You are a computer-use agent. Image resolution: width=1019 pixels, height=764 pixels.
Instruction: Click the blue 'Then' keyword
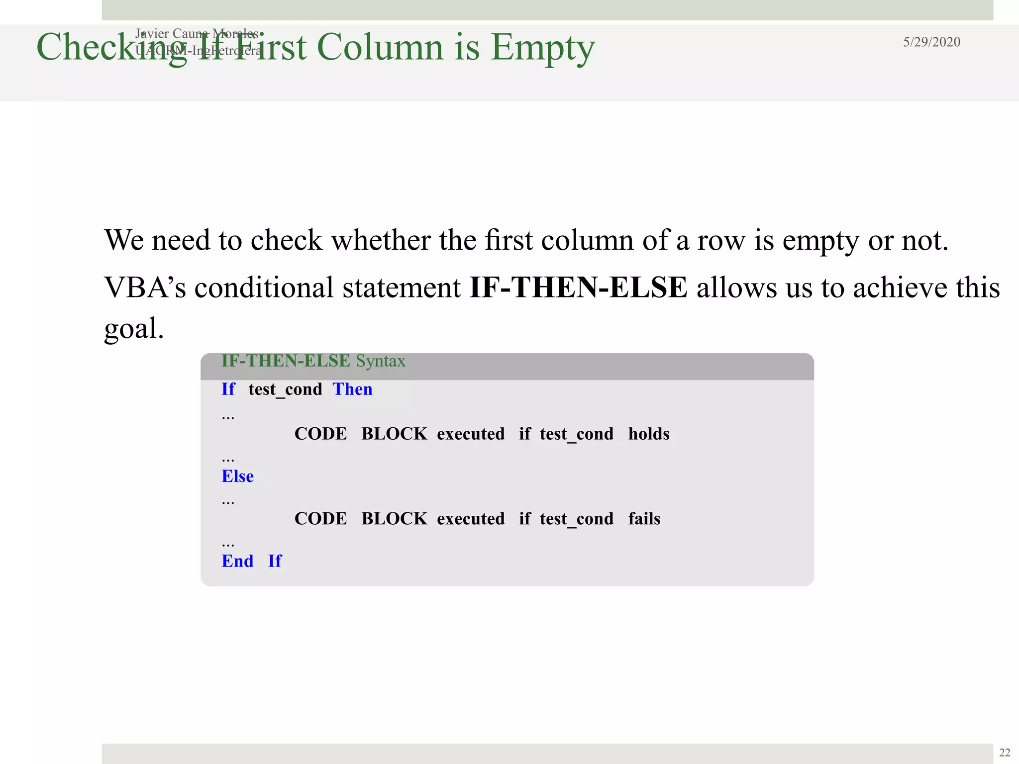pos(352,389)
